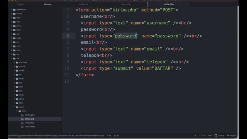
Task: Select the usr folder name in tree
Action: coord(18,54)
